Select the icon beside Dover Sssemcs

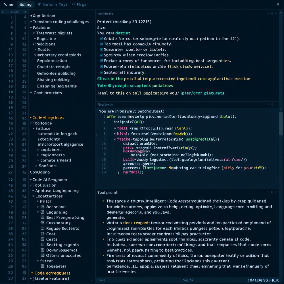point(43,250)
